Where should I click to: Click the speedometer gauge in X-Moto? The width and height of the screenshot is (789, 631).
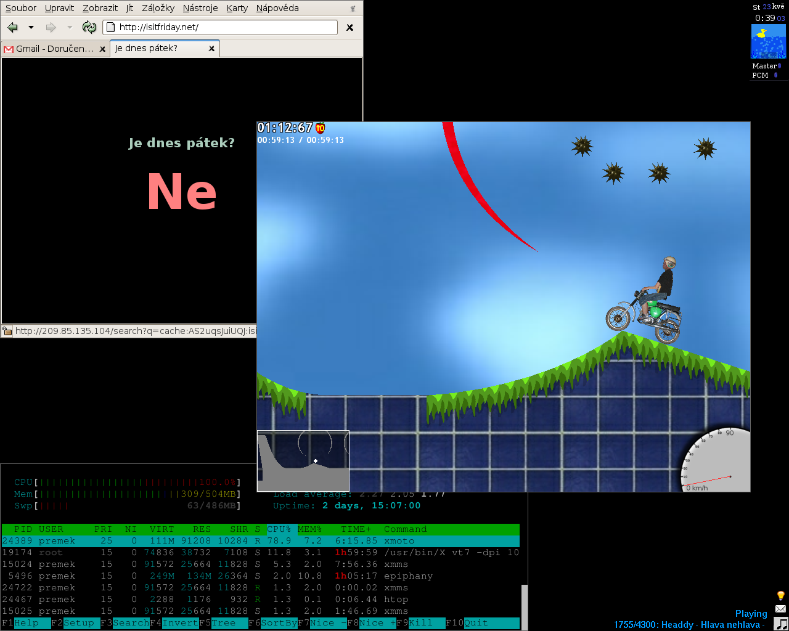[716, 460]
